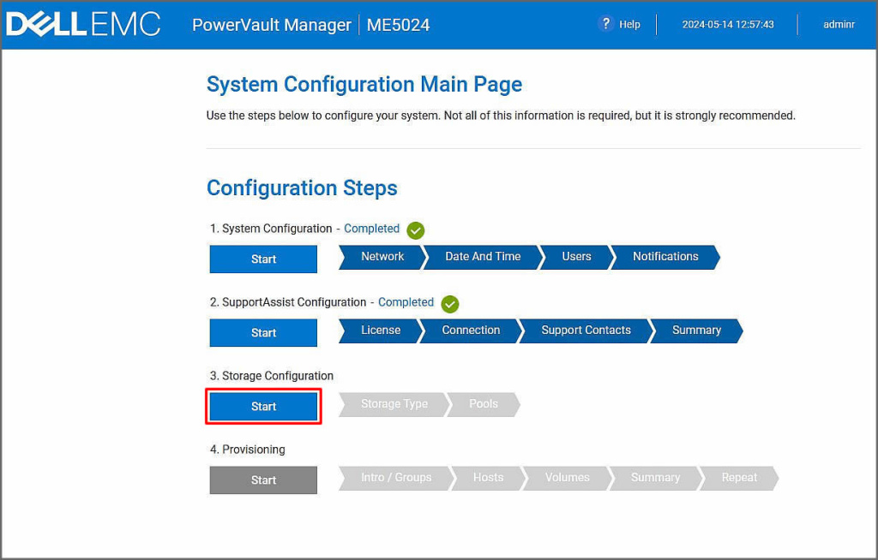Click the Pools step arrow
Viewport: 878px width, 560px height.
pos(484,404)
